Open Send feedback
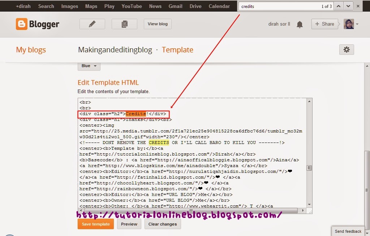The height and width of the screenshot is (236, 370). click(348, 231)
